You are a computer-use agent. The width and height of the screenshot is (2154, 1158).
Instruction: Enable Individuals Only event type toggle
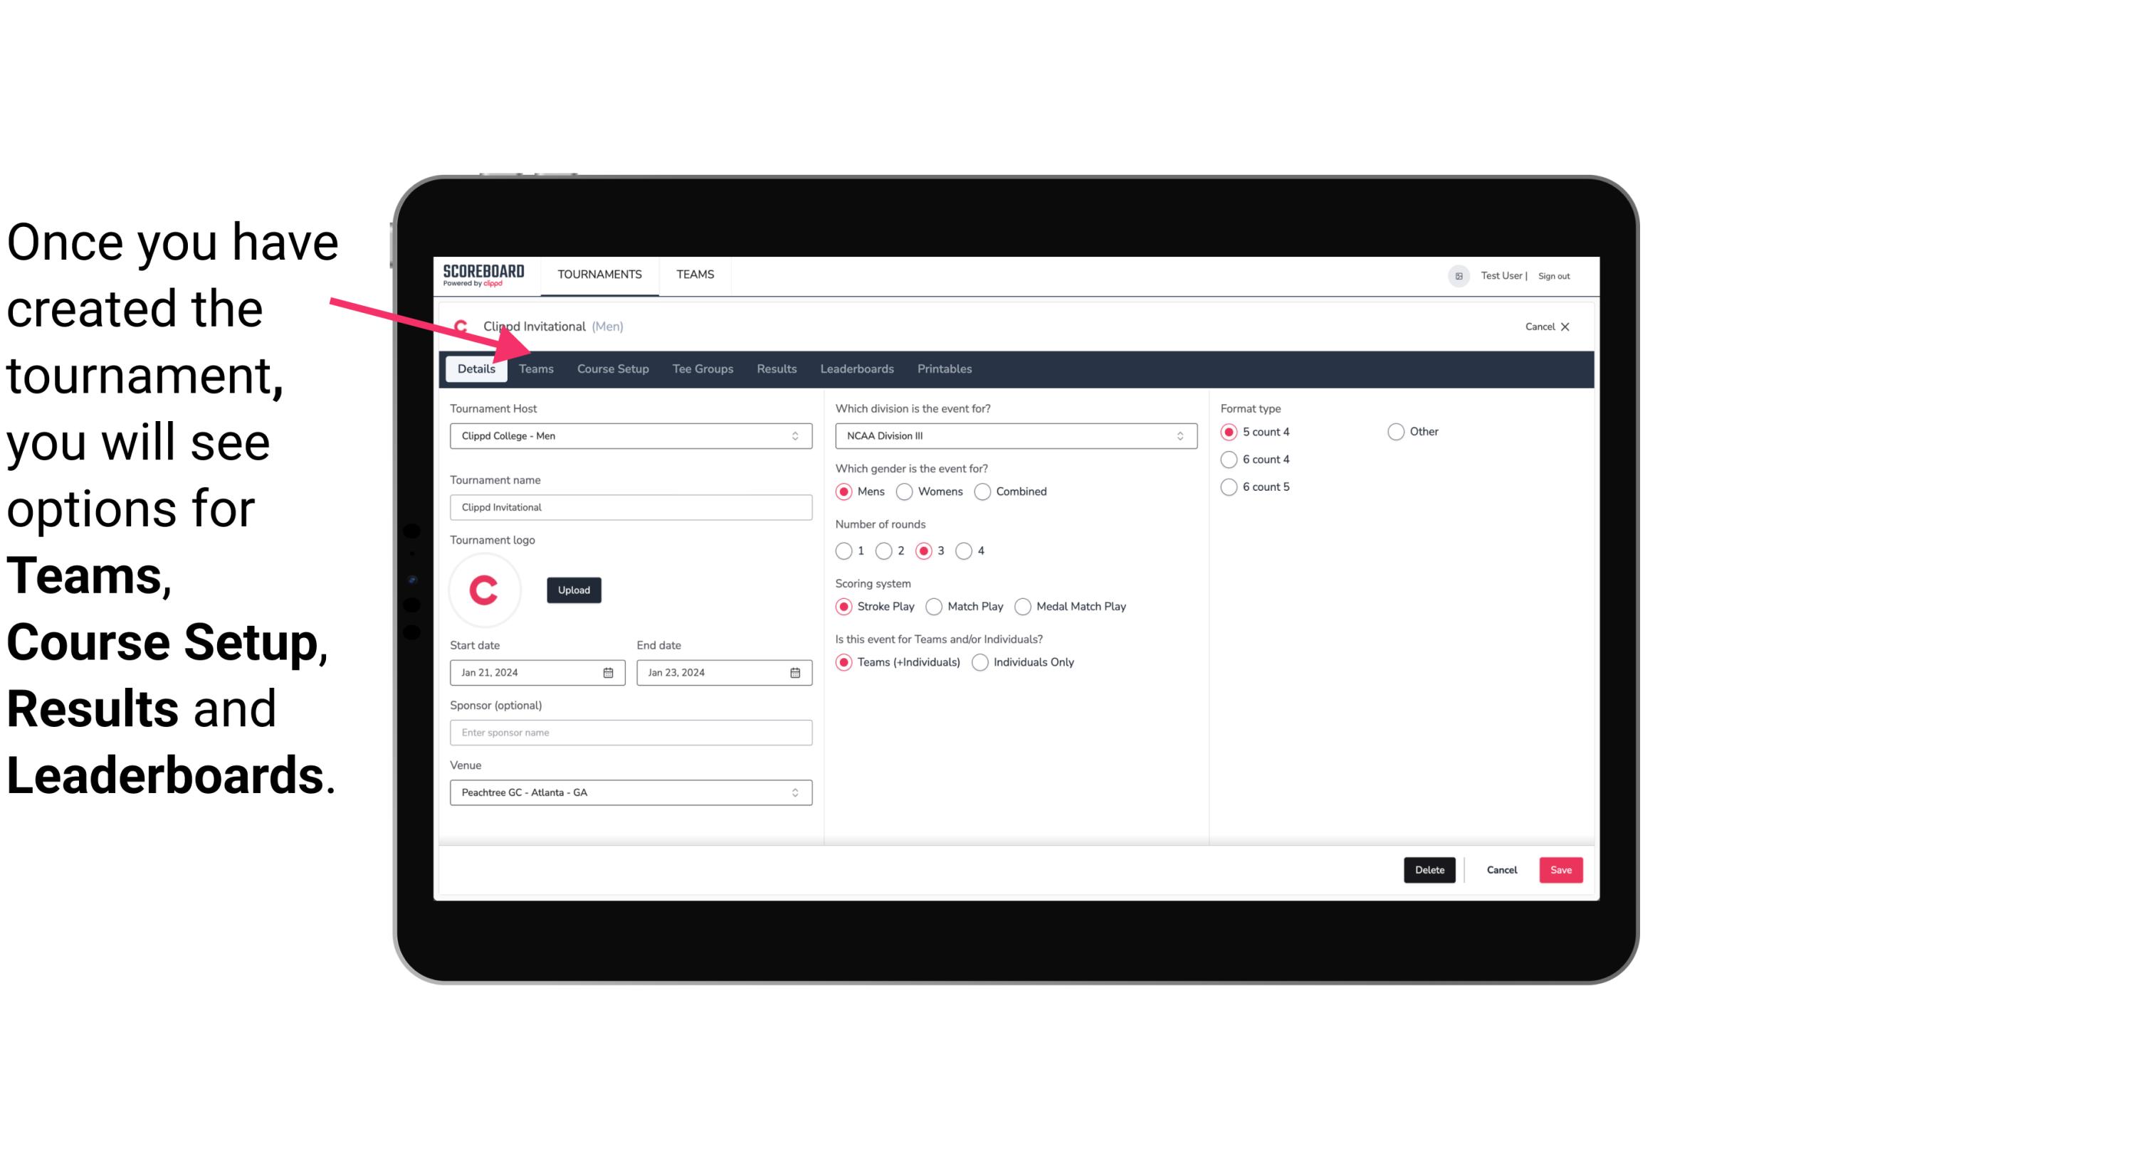982,662
